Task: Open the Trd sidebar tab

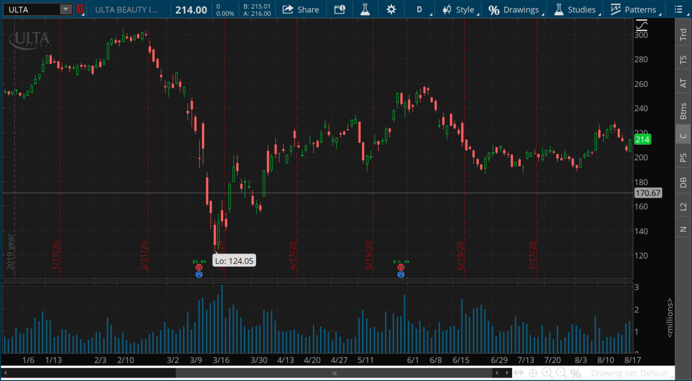Action: click(x=683, y=33)
